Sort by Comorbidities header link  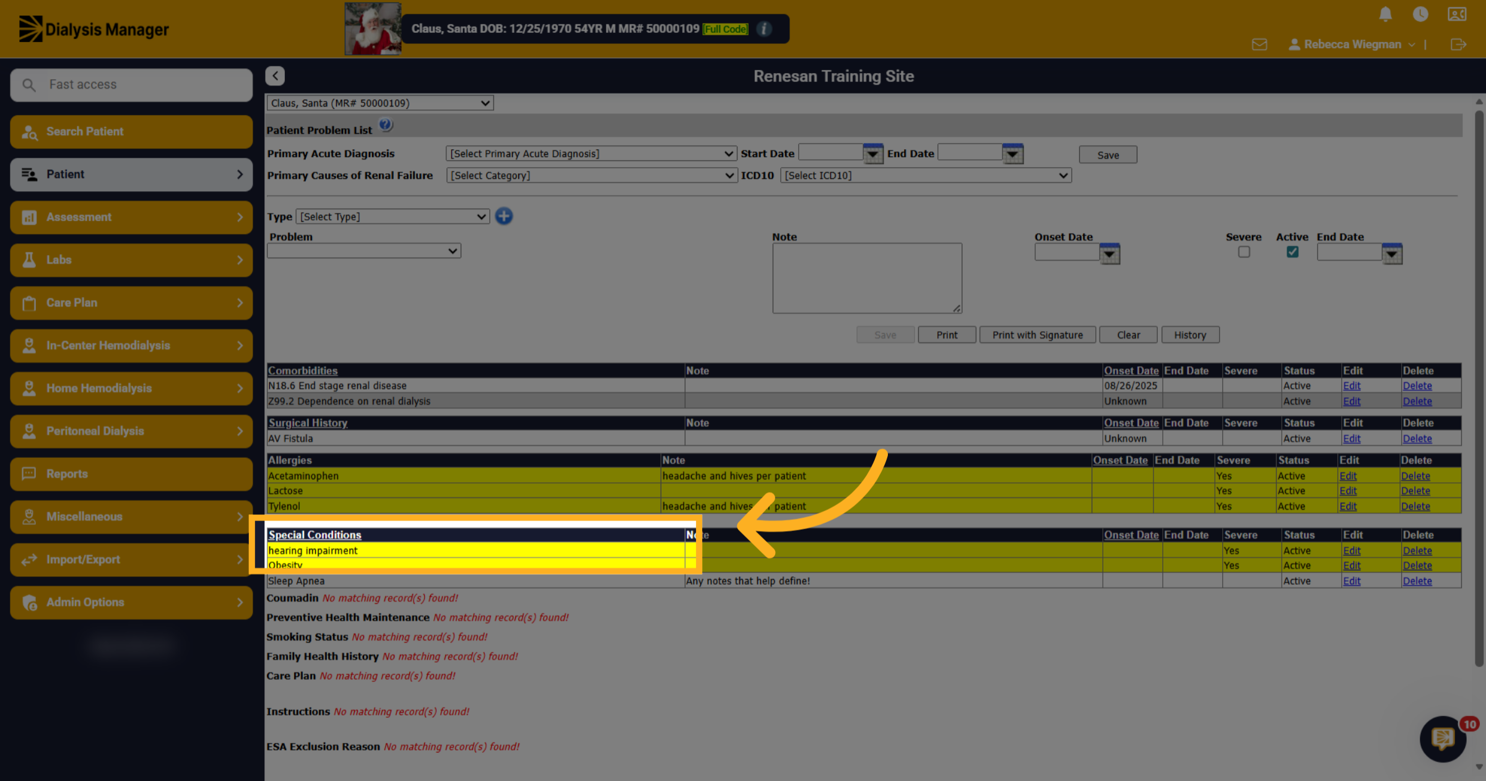[x=303, y=371]
